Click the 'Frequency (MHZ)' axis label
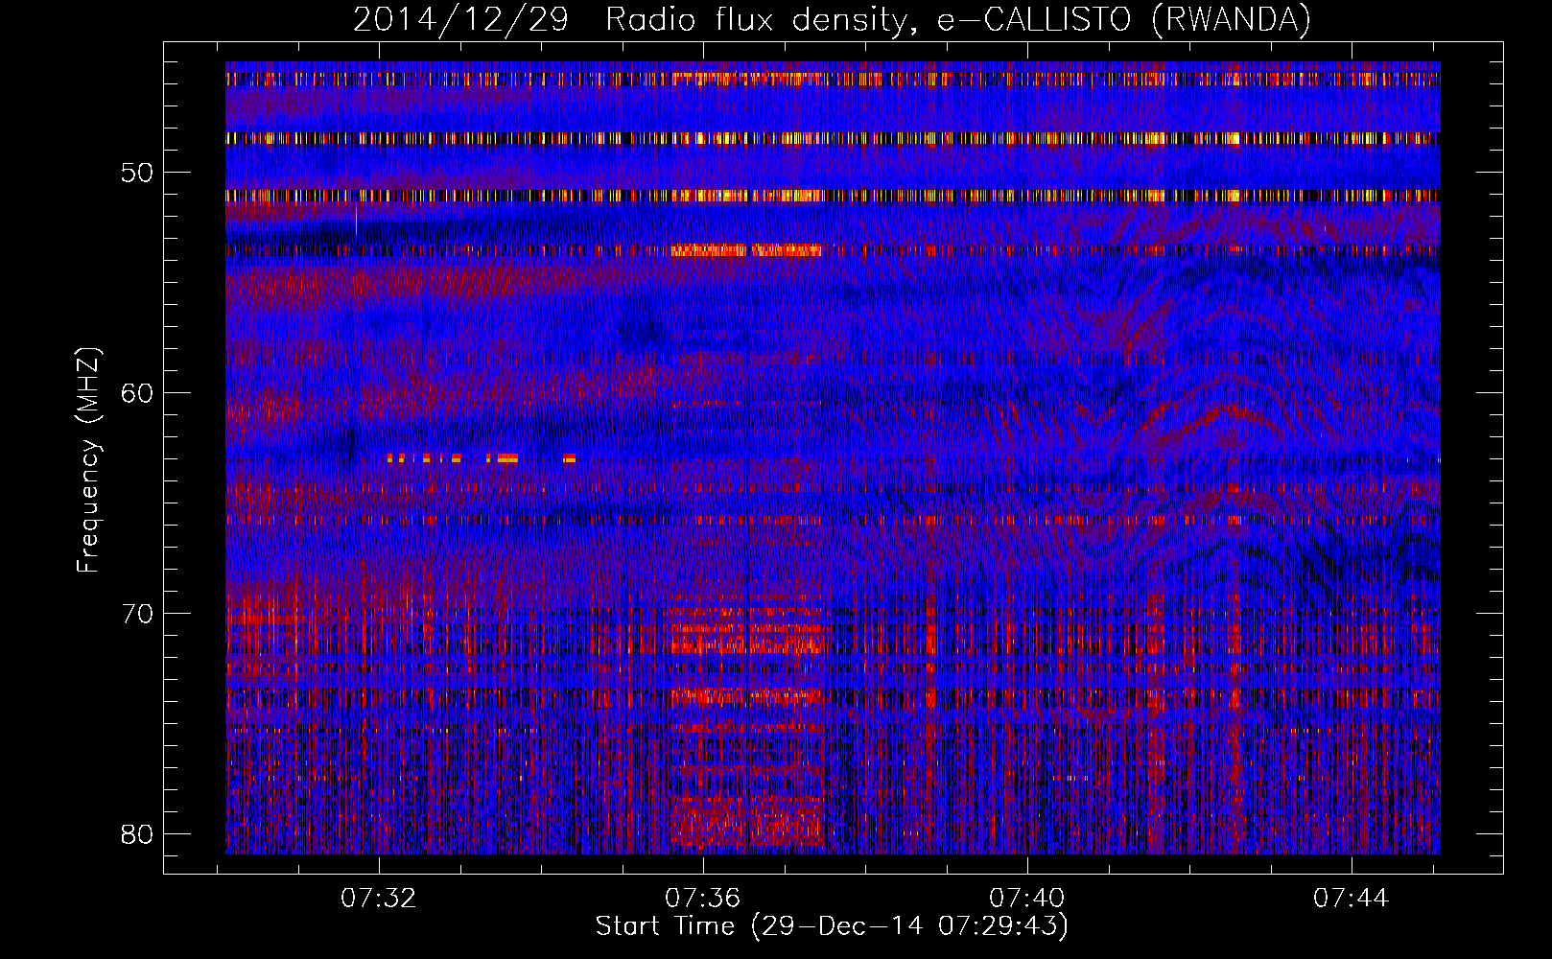The height and width of the screenshot is (959, 1552). (88, 460)
